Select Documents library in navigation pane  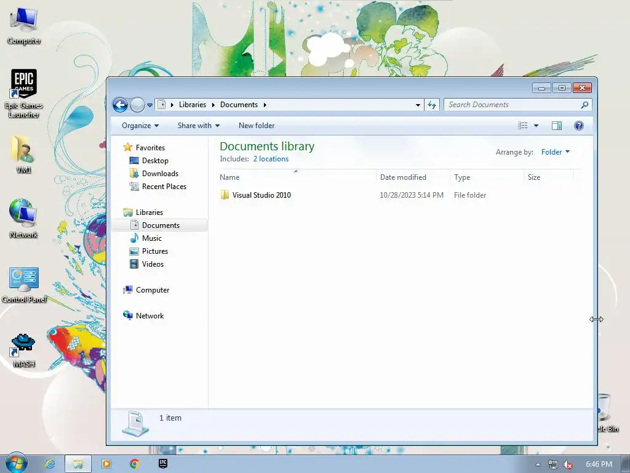click(161, 225)
